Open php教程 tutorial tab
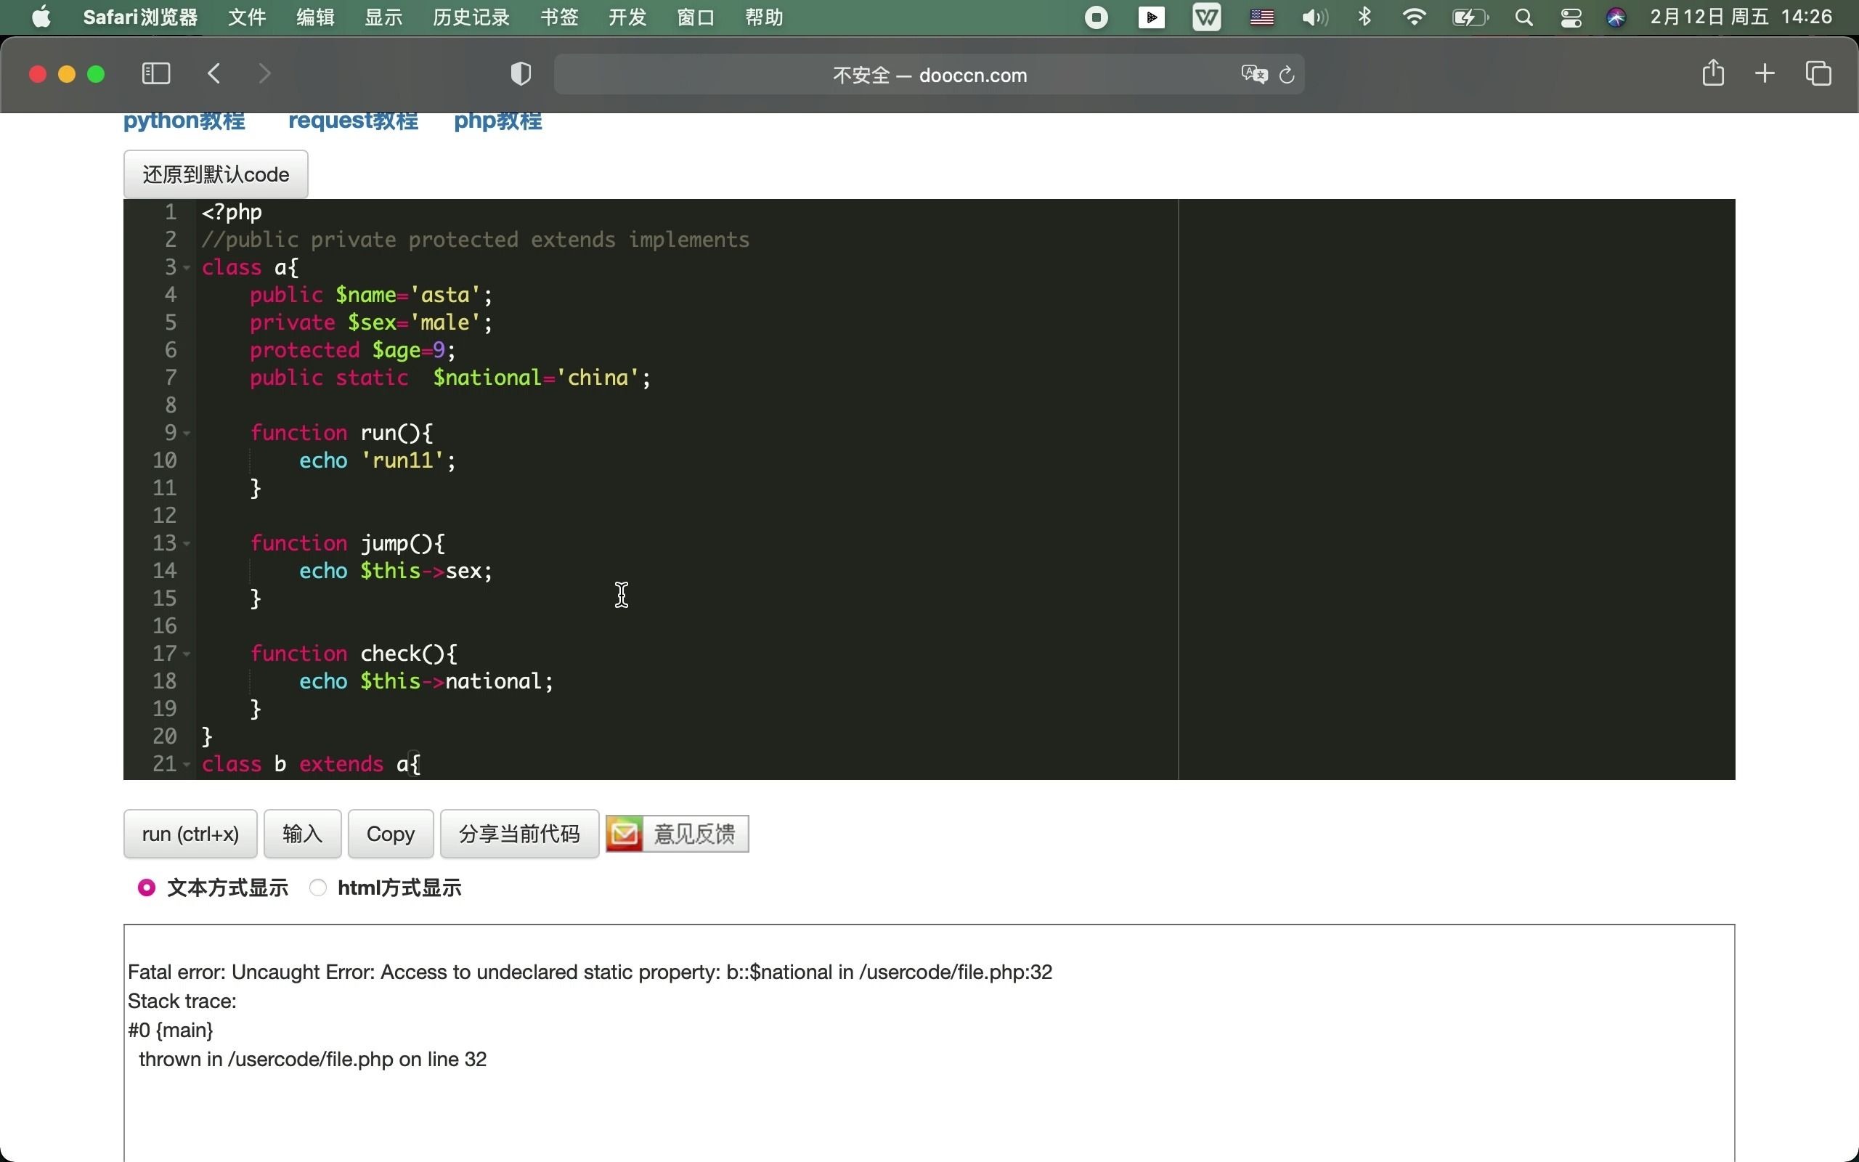Screen dimensions: 1859x1162 coord(497,121)
